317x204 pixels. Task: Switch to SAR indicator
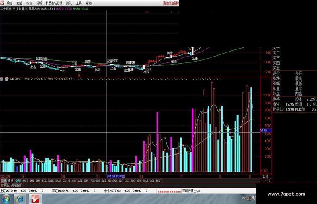pos(114,181)
